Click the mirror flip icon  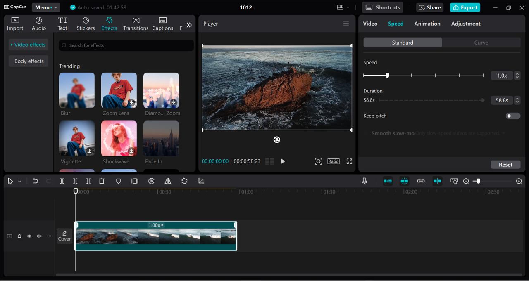[168, 181]
